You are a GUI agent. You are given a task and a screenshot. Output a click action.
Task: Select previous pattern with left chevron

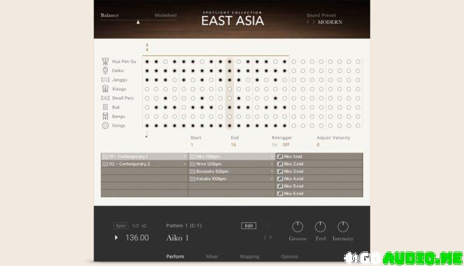(x=265, y=237)
